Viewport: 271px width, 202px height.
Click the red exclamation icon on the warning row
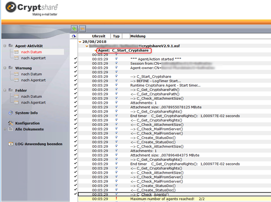(116, 199)
